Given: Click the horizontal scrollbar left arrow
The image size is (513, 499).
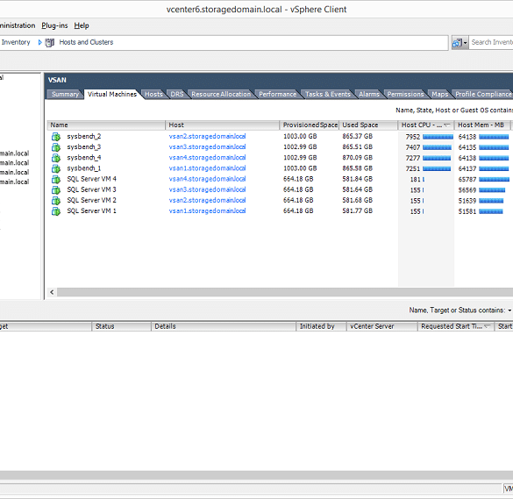Looking at the screenshot, I should pos(52,292).
